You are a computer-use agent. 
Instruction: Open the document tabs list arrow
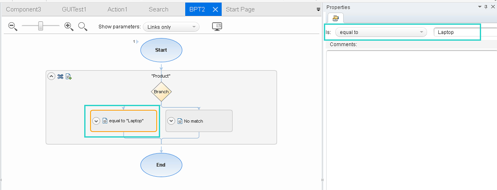click(x=318, y=9)
